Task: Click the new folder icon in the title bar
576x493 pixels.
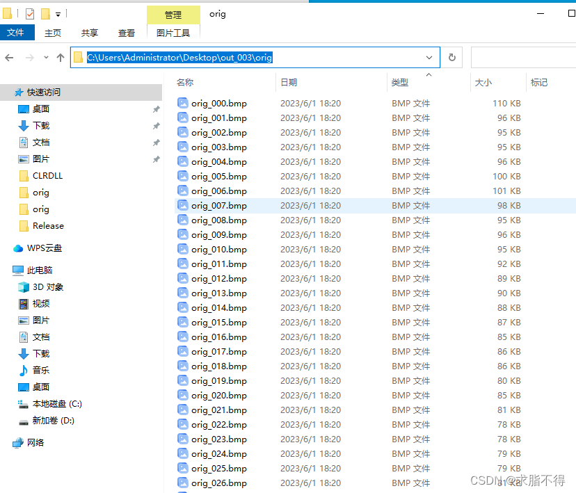Action: [44, 14]
